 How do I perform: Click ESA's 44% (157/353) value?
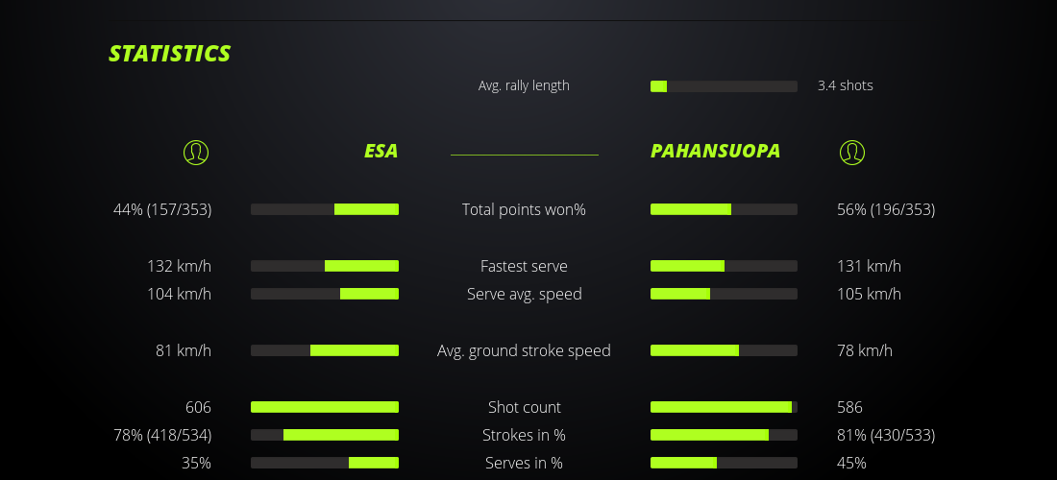(162, 209)
